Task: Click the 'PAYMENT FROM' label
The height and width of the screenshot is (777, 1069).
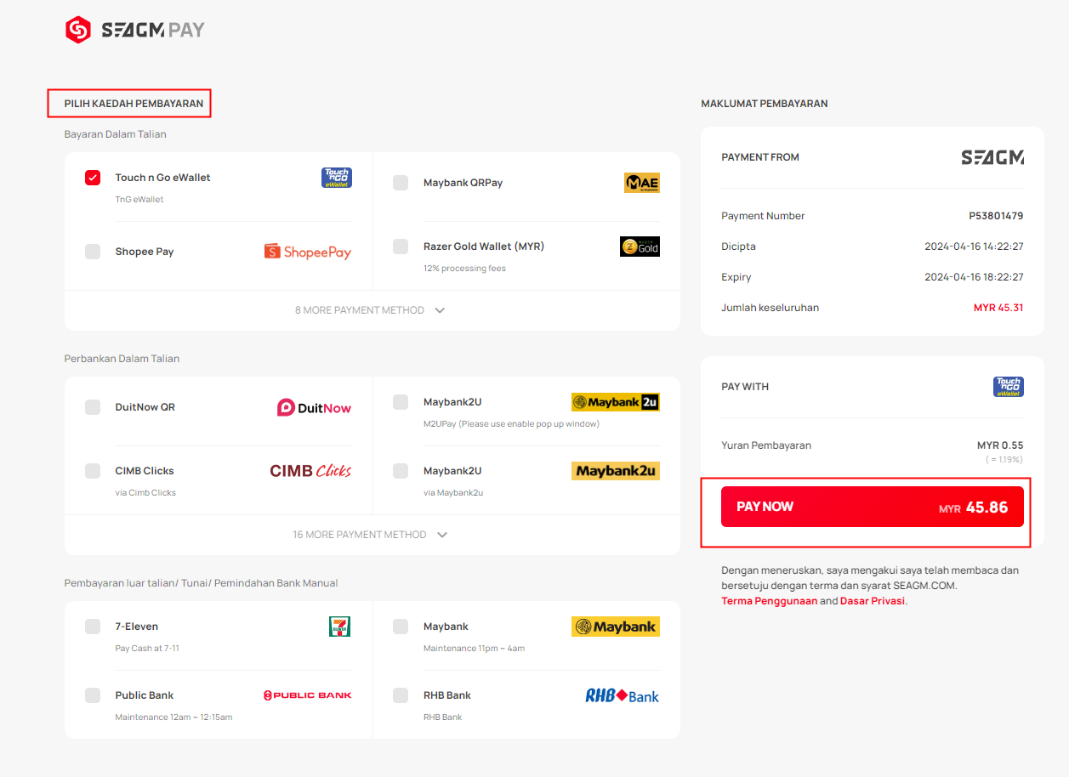Action: [760, 157]
